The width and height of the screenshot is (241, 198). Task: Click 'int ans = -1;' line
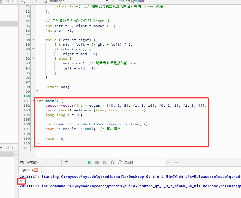click(59, 31)
